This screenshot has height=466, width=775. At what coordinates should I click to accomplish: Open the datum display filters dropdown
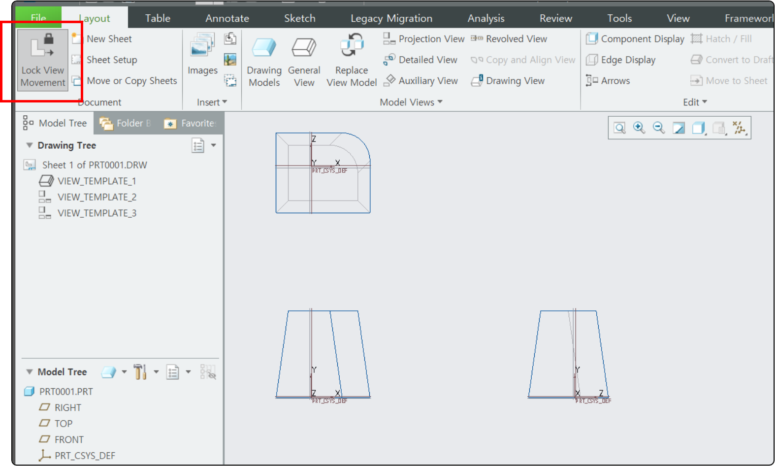(739, 128)
